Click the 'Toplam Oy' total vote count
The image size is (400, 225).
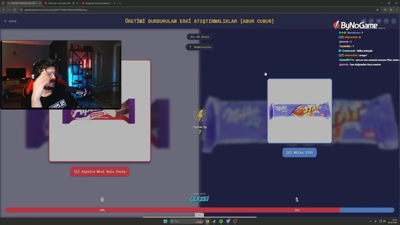[200, 130]
